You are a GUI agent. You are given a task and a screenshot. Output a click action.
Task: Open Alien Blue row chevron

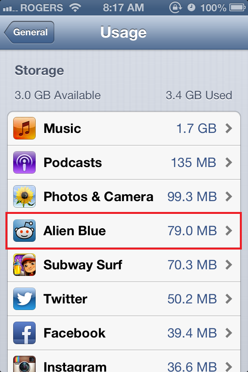(229, 231)
